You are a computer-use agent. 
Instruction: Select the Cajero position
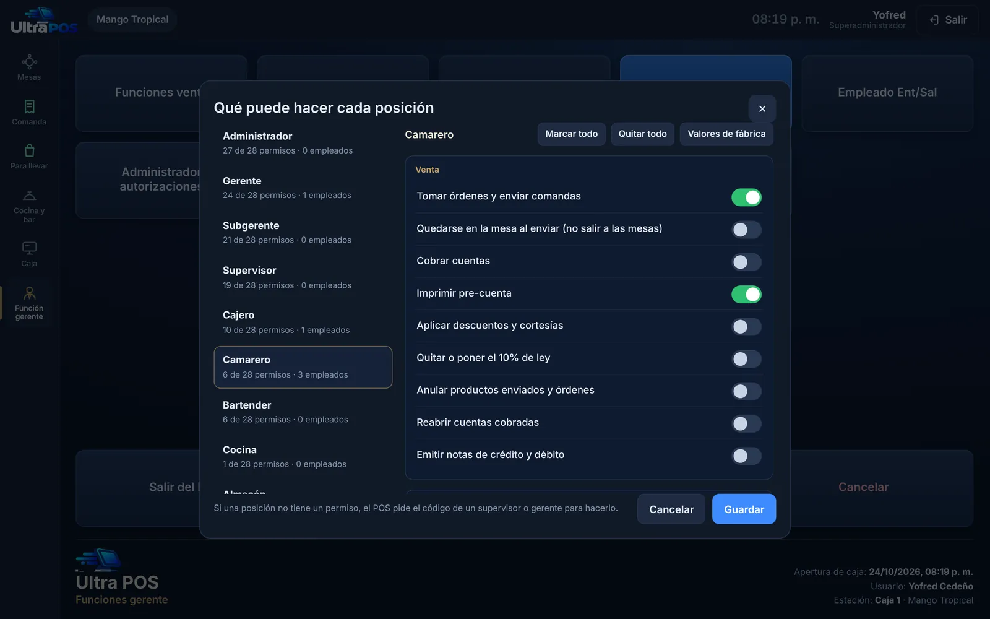pyautogui.click(x=303, y=322)
